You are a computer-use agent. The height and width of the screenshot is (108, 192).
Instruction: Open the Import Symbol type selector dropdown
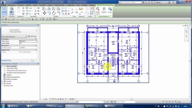(x=19, y=31)
